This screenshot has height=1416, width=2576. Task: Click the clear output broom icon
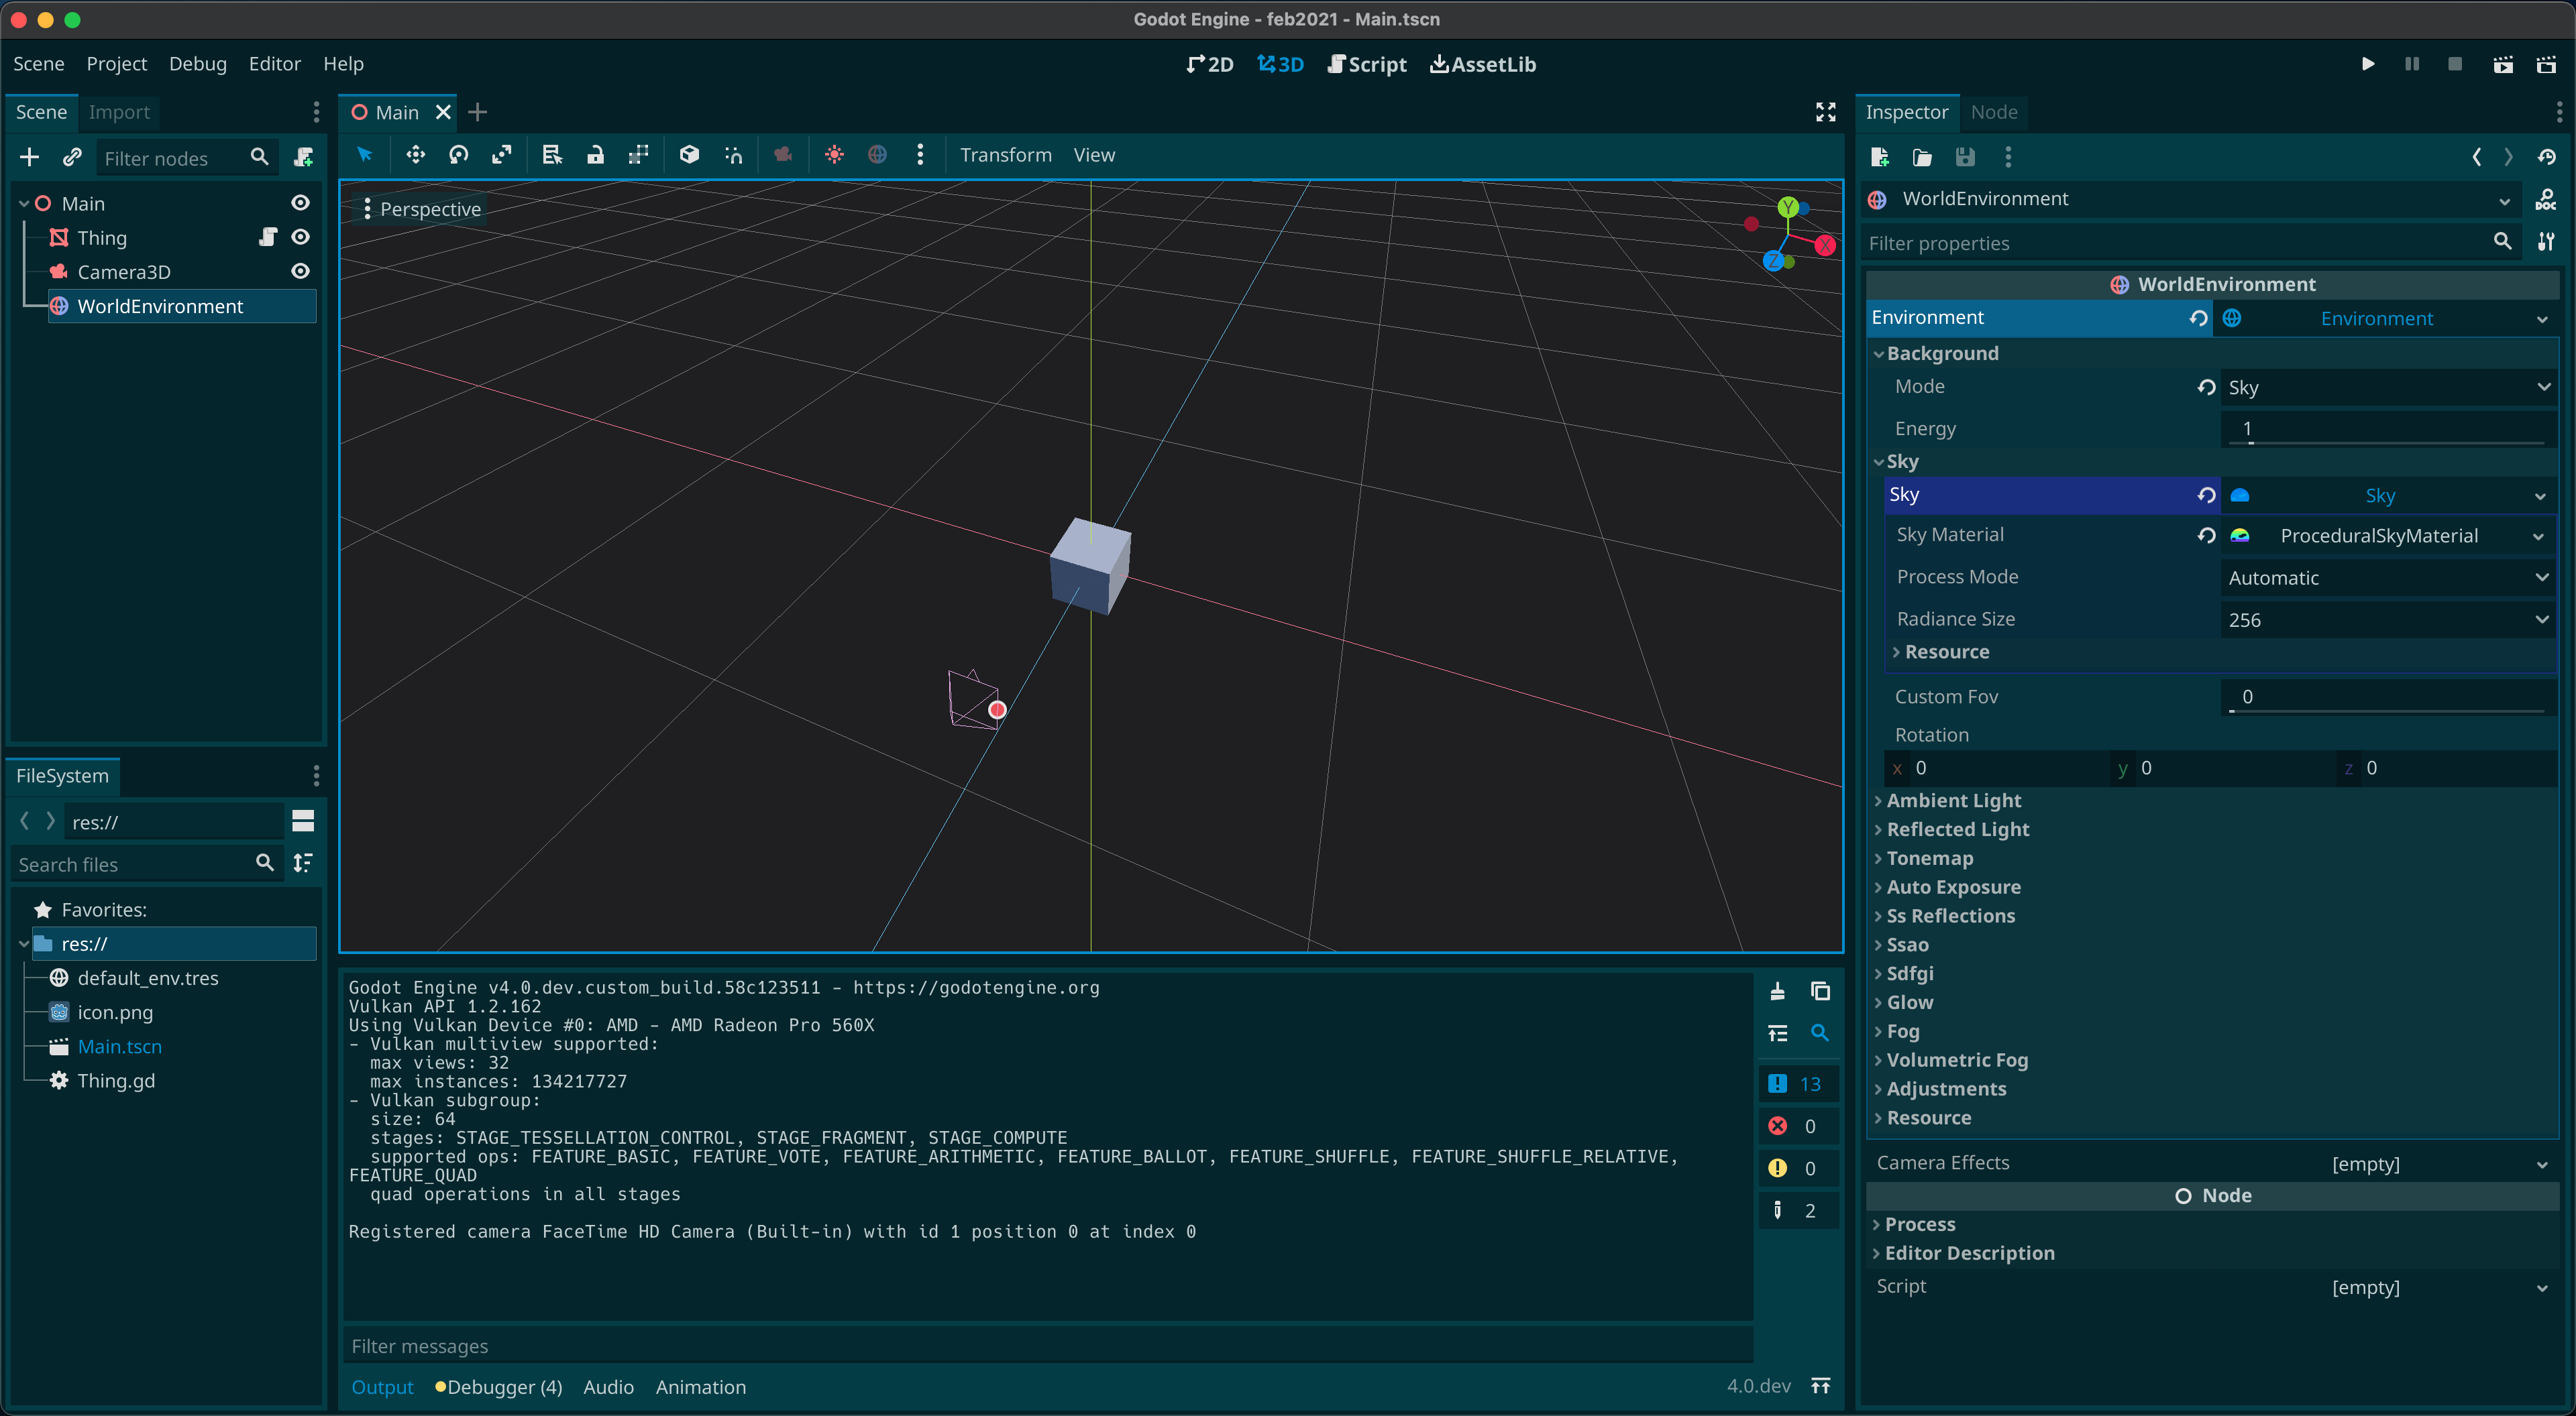coord(1777,992)
